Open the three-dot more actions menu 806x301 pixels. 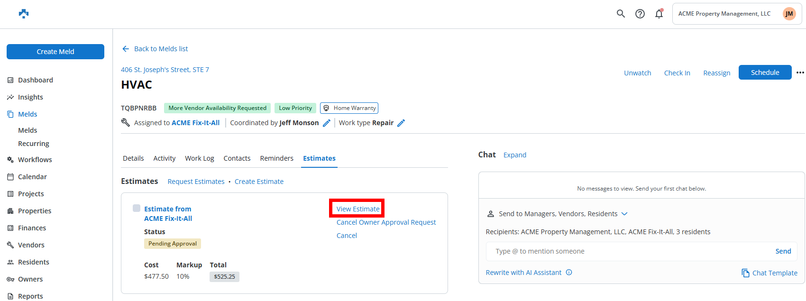pyautogui.click(x=800, y=73)
